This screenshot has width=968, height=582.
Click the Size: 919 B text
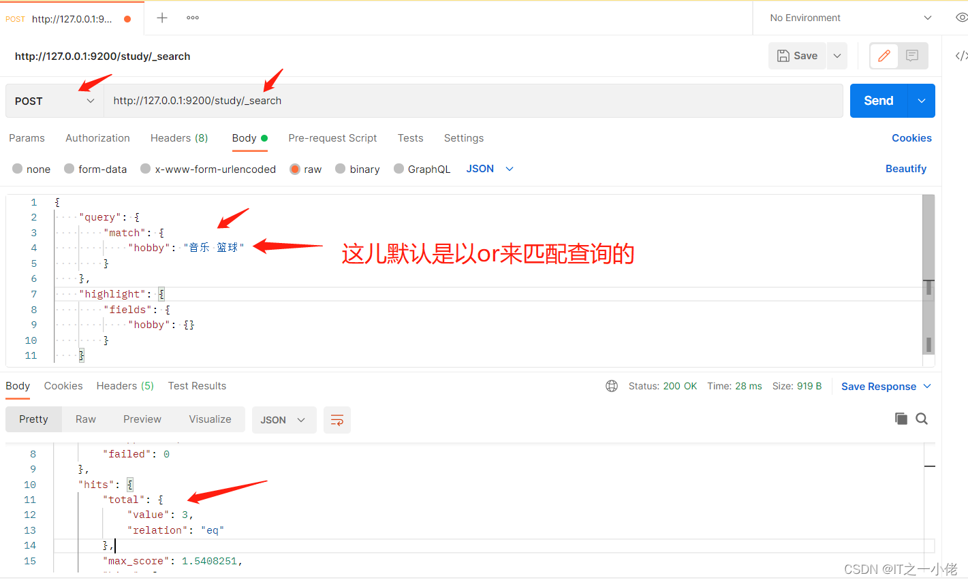(x=797, y=386)
